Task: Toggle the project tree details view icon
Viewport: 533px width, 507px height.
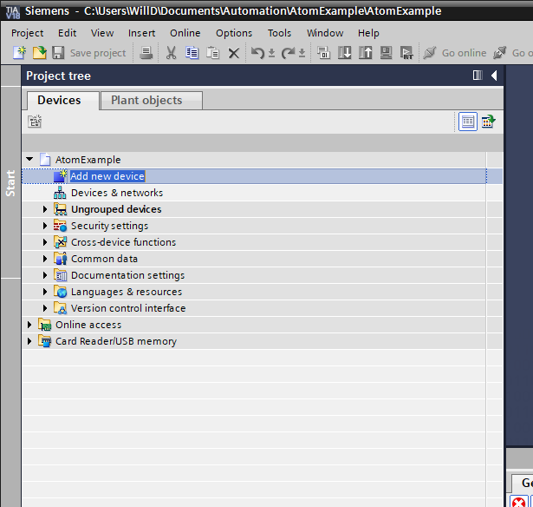Action: 468,122
